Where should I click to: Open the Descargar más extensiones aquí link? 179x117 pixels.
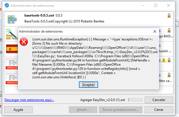29,100
